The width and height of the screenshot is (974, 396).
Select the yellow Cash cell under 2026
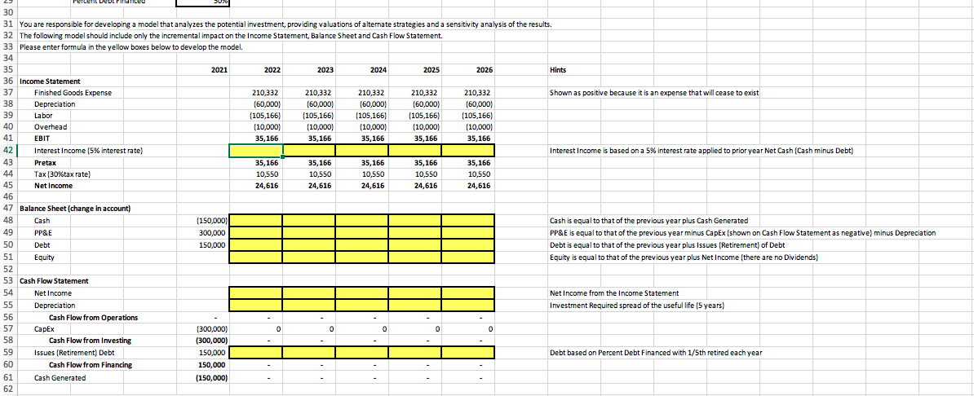pyautogui.click(x=468, y=220)
